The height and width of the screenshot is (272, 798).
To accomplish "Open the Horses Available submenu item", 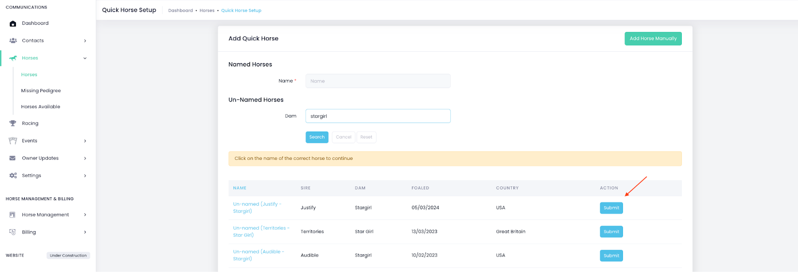I will click(40, 107).
